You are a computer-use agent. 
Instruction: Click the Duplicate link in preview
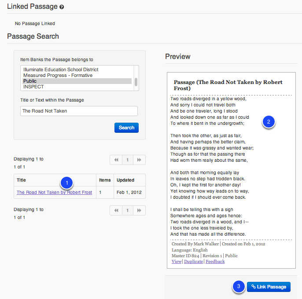coord(193,262)
